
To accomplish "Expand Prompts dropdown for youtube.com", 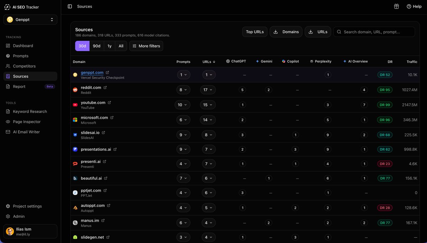I will [183, 105].
